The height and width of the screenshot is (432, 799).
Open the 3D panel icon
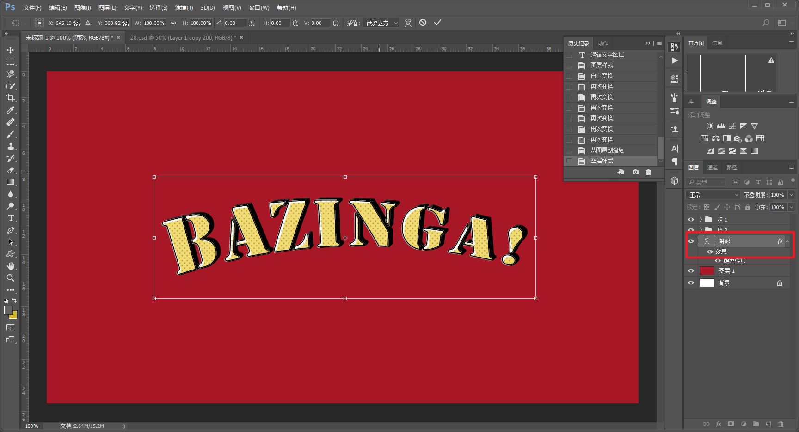click(675, 180)
